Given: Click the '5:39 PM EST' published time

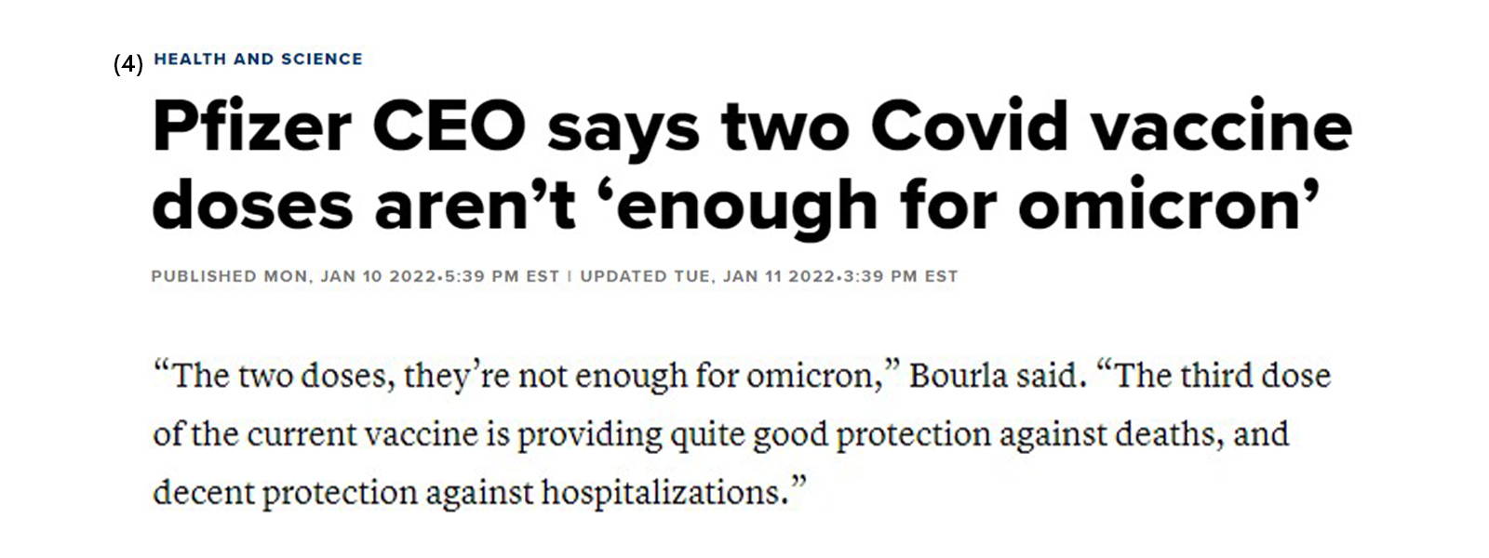Looking at the screenshot, I should click(501, 276).
